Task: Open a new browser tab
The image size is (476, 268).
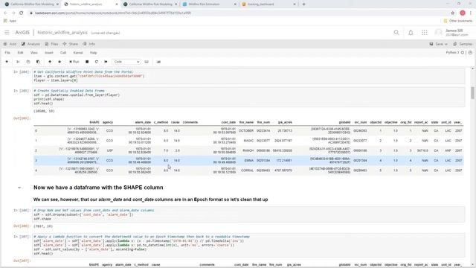Action: click(304, 4)
